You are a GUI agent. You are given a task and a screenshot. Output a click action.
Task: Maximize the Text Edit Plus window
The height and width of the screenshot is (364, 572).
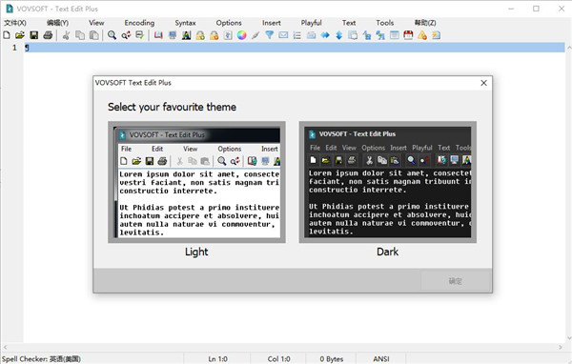click(536, 9)
